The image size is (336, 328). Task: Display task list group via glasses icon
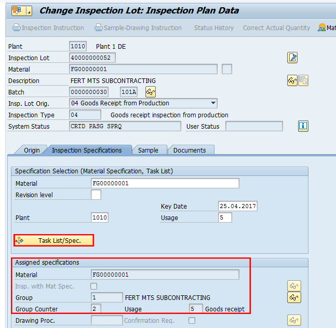click(294, 297)
